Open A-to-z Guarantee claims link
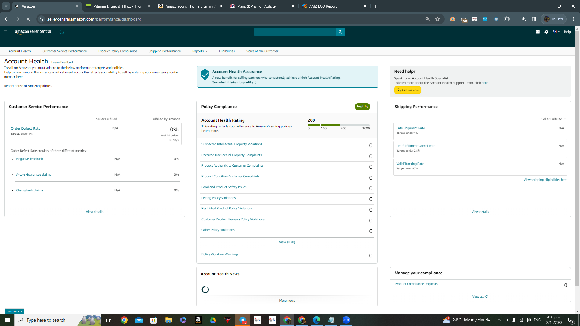580x326 pixels. [x=34, y=174]
